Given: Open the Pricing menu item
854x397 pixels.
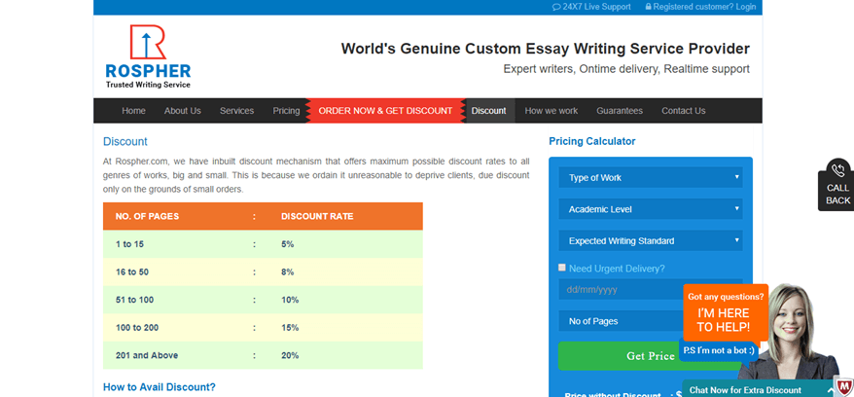Looking at the screenshot, I should coord(286,111).
